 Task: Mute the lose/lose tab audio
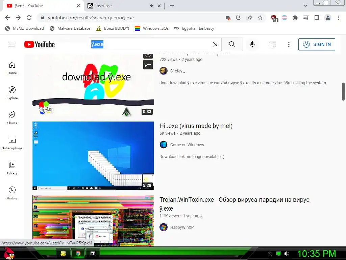[x=152, y=6]
